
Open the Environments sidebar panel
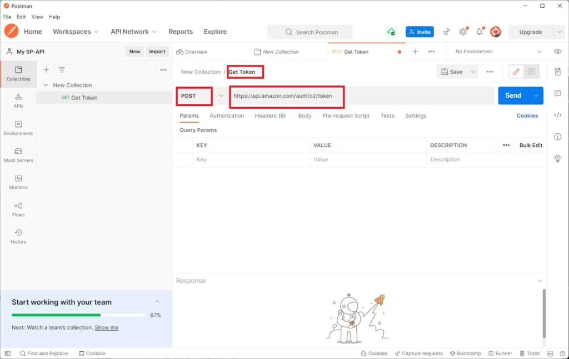click(x=18, y=128)
